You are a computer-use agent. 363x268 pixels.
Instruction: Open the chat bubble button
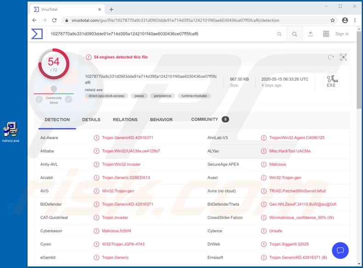tap(340, 251)
